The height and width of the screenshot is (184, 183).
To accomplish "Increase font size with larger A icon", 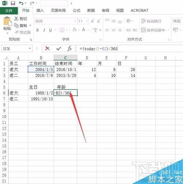I will coord(93,21).
